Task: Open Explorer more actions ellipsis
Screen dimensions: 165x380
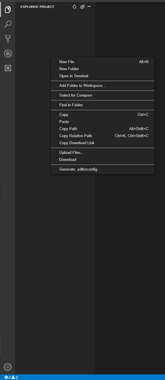Action: click(89, 6)
